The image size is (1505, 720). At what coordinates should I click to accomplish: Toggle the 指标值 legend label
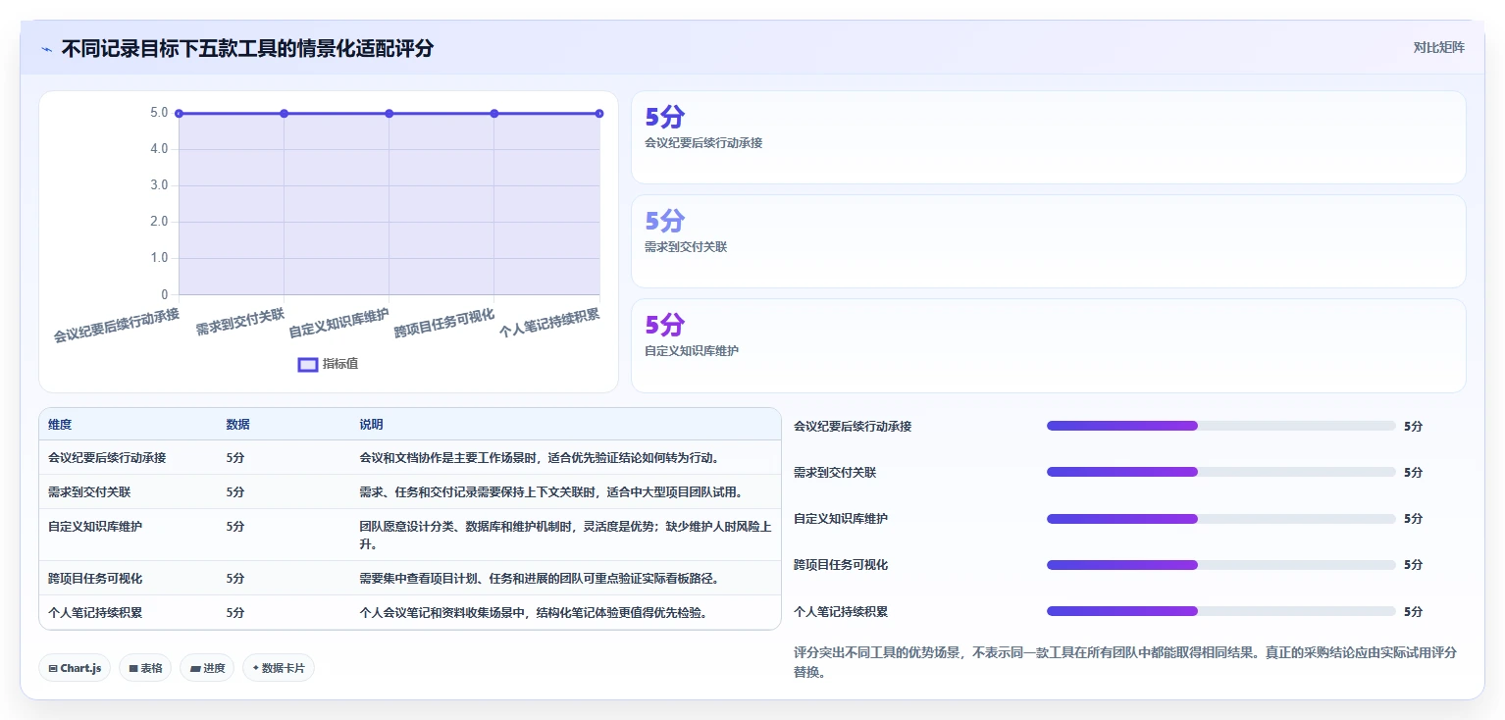point(340,364)
